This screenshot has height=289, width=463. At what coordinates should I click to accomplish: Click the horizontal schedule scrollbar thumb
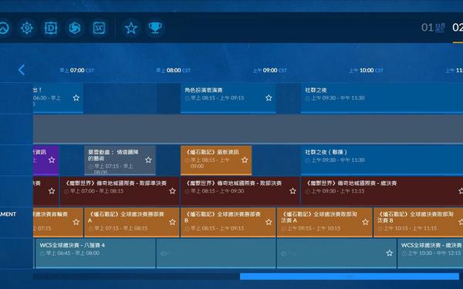pyautogui.click(x=350, y=277)
